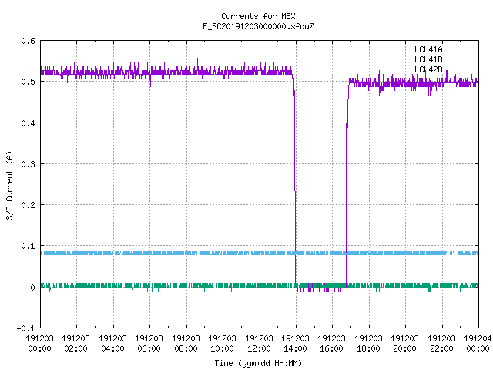The height and width of the screenshot is (370, 493).
Task: Click the green LCL41B legend line sample
Action: pyautogui.click(x=458, y=59)
